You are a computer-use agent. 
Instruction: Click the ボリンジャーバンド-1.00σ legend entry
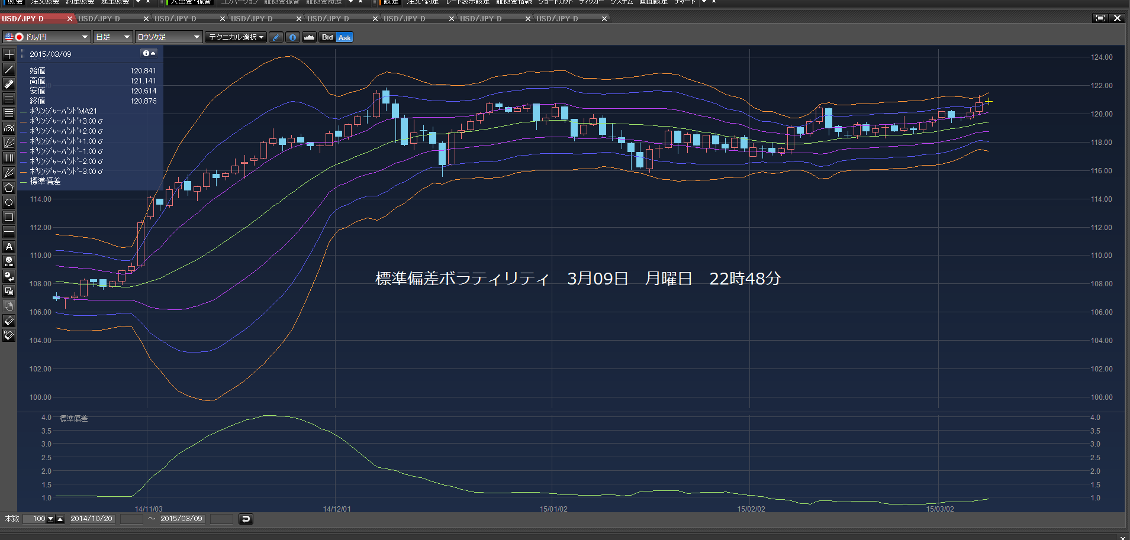tap(66, 151)
